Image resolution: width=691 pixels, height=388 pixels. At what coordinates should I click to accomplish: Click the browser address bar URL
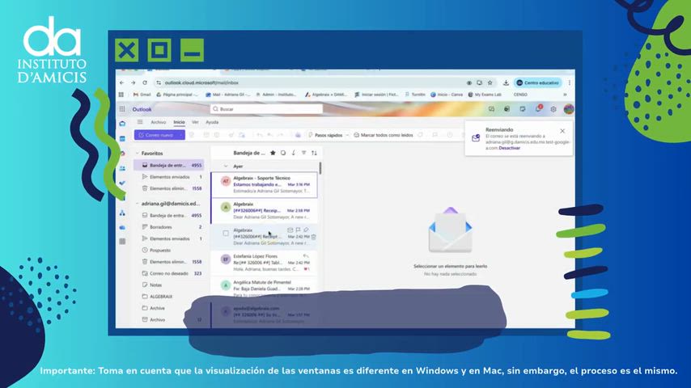coord(201,82)
